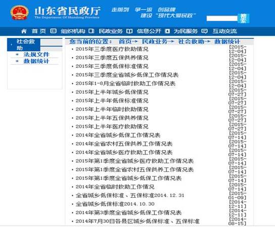Viewport: 275px width, 227px height.
Task: Open 首页 in the navigation bar
Action: (39, 31)
